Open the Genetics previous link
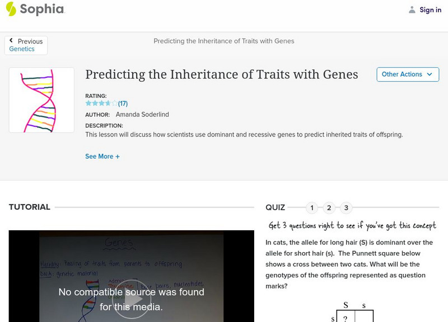448x322 pixels. point(22,49)
